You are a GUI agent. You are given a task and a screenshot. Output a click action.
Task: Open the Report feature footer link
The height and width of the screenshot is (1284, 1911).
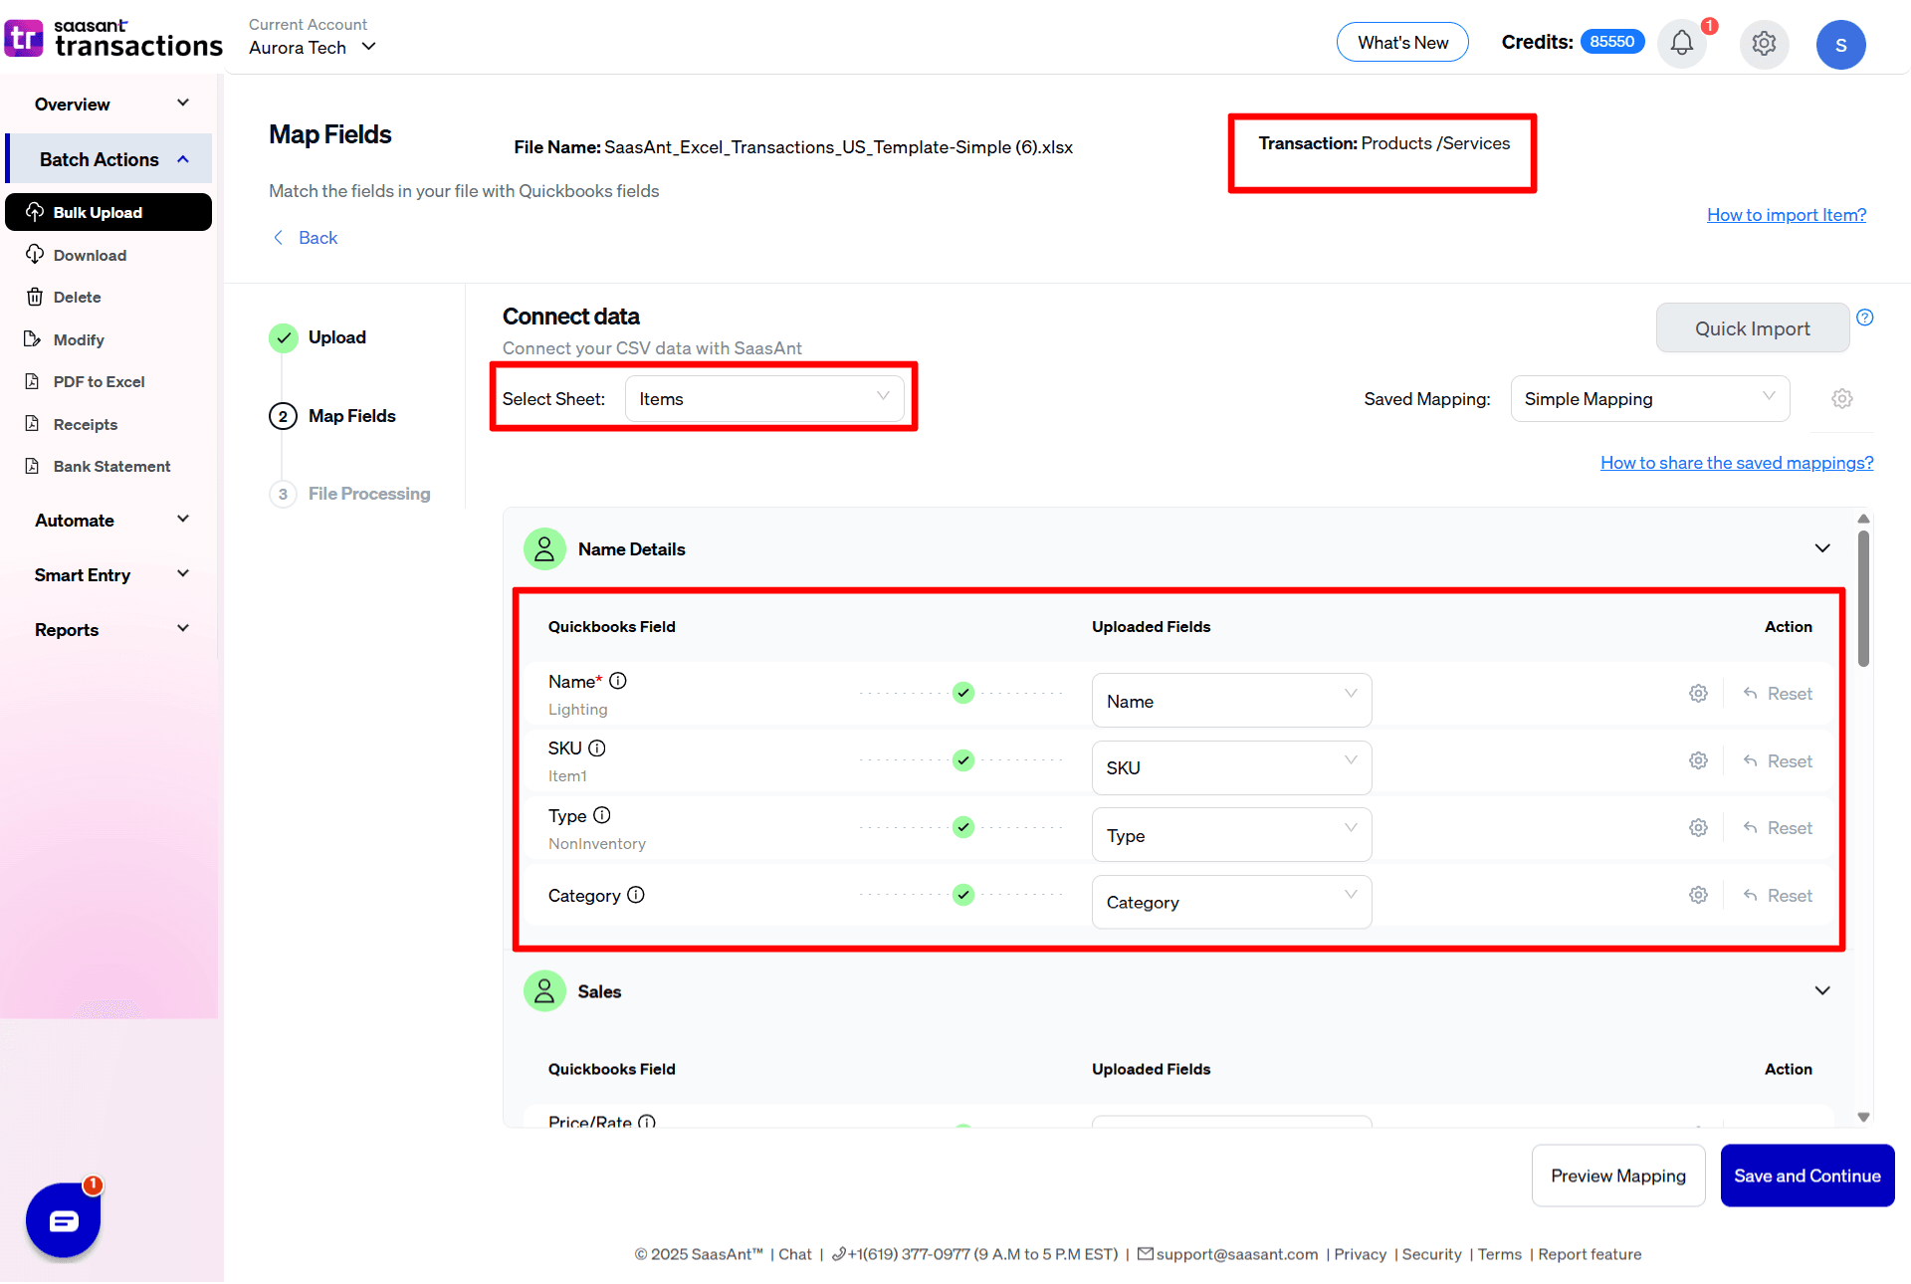(1590, 1254)
